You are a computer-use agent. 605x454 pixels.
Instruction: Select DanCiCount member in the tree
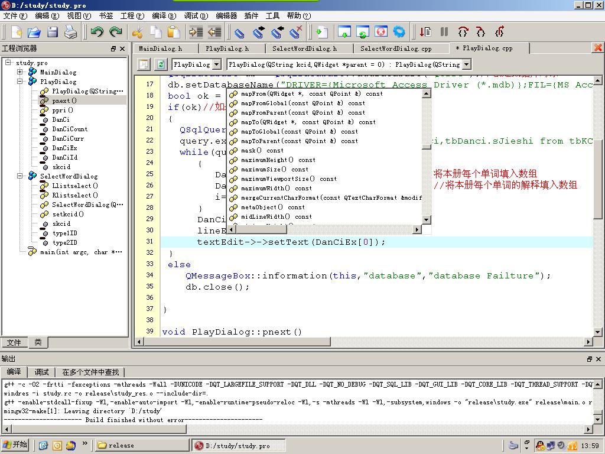pos(70,129)
